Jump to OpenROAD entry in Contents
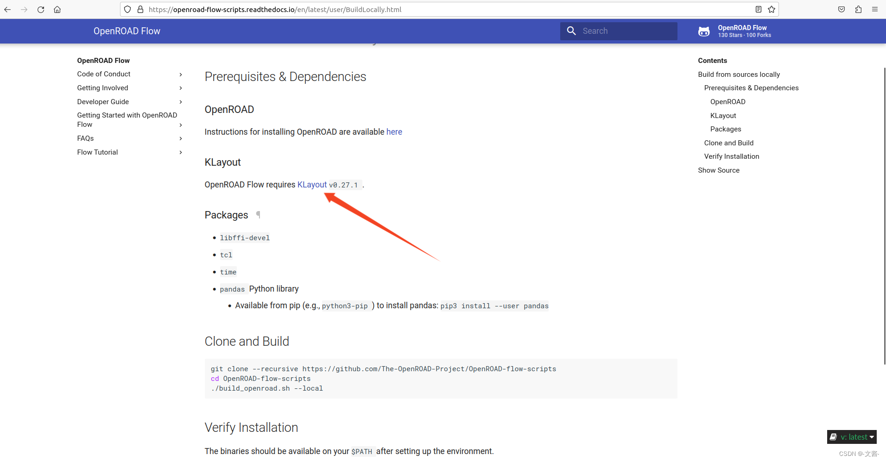 point(728,102)
